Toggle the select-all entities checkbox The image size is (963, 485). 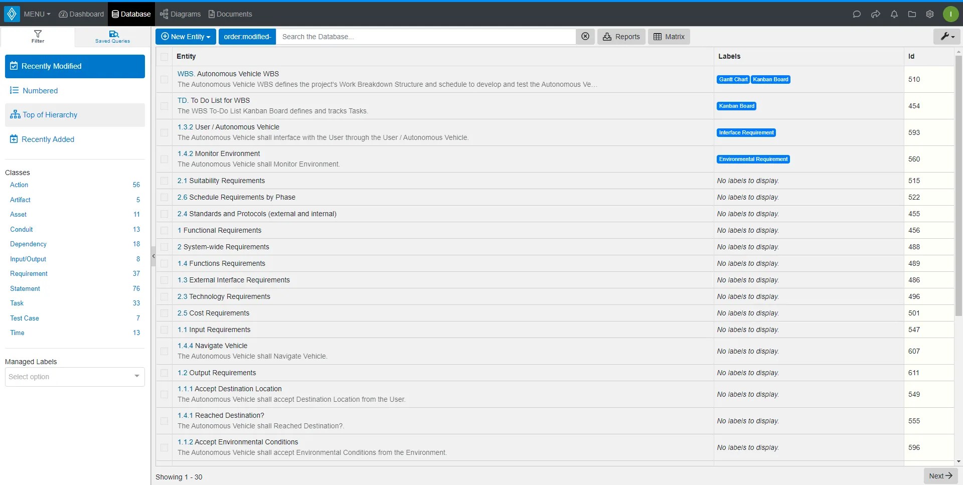[164, 57]
